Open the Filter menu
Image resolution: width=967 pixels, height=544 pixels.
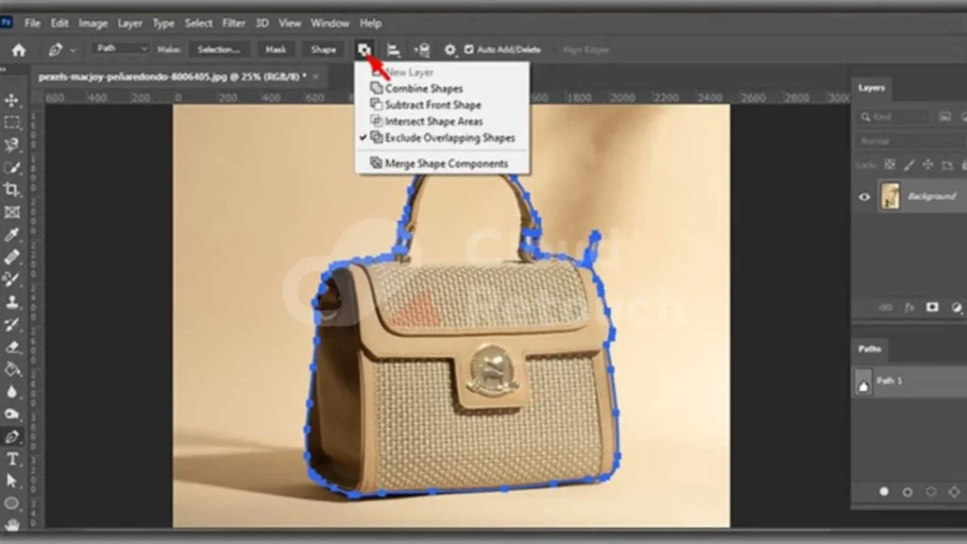pos(236,23)
